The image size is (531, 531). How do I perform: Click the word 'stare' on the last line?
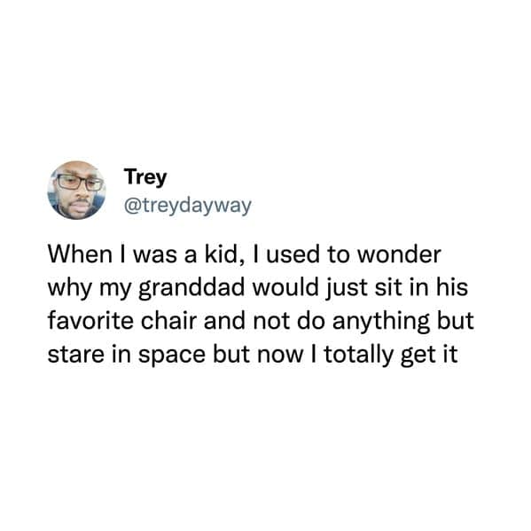click(76, 355)
